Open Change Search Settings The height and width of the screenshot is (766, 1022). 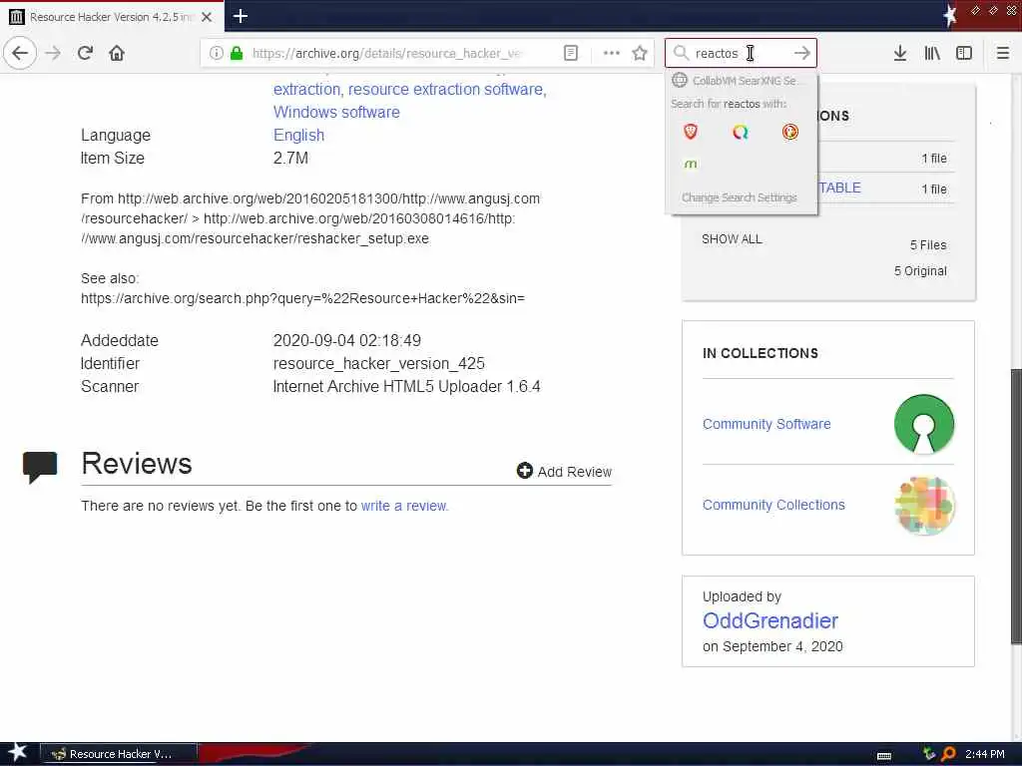click(742, 197)
